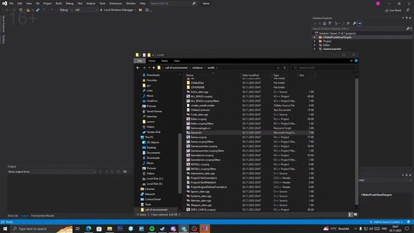Switch File Explorer to large icons view

click(355, 214)
